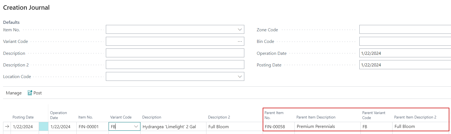Expand the Item No. dropdown
451x134 pixels.
pos(240,30)
